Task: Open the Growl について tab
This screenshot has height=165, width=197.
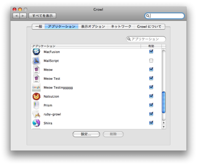Action: click(x=149, y=27)
